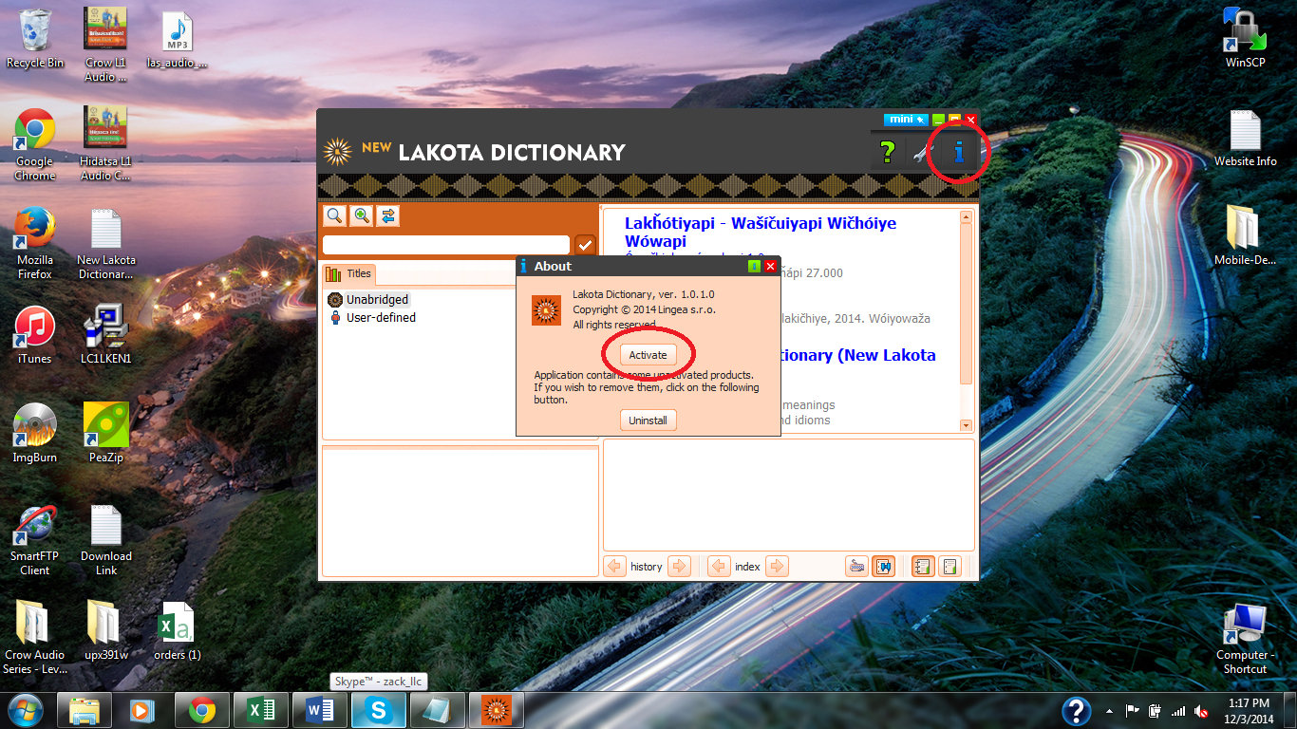This screenshot has height=729, width=1297.
Task: Click the Skype icon in the taskbar
Action: point(379,710)
